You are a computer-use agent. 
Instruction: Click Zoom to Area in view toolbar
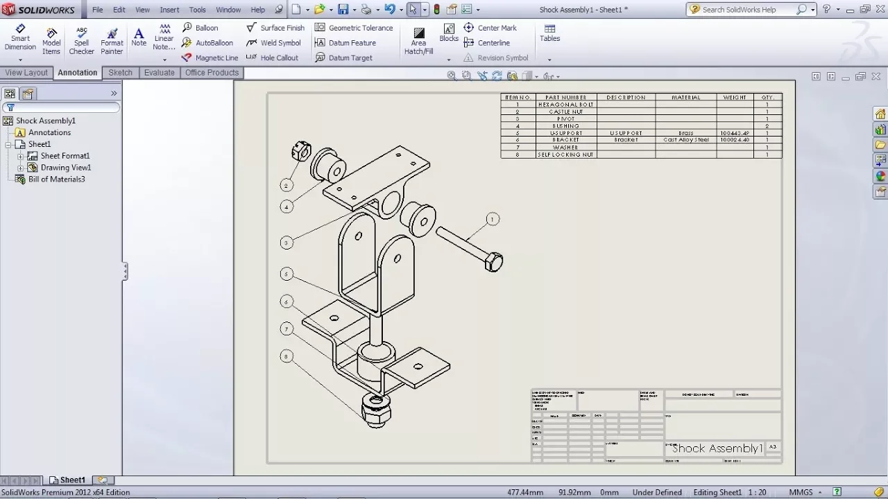(x=466, y=76)
